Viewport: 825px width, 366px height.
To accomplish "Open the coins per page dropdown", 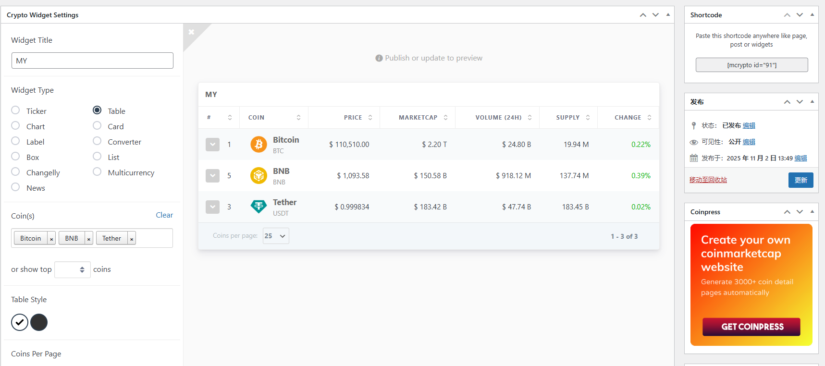I will pyautogui.click(x=276, y=236).
